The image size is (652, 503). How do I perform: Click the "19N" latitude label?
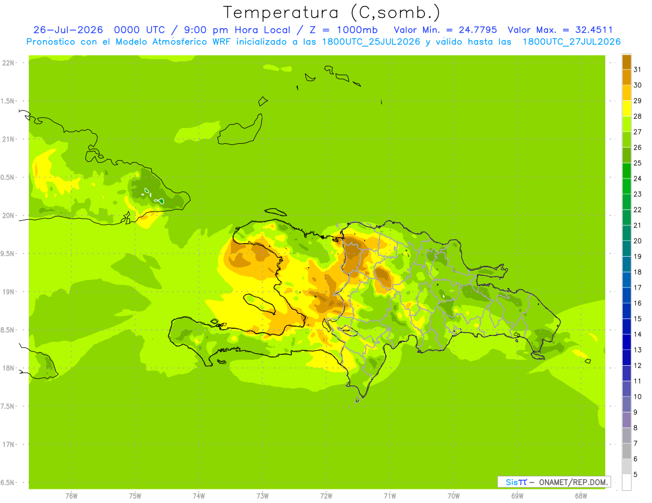point(8,291)
